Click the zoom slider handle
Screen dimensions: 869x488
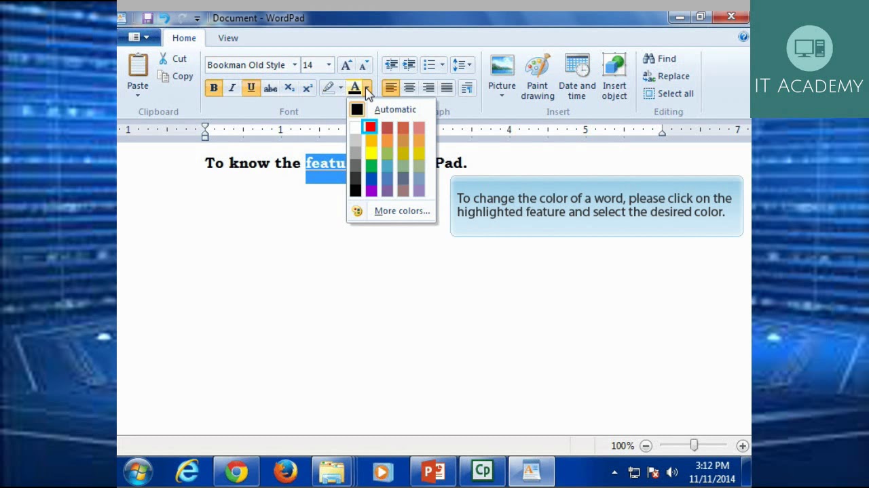coord(694,445)
